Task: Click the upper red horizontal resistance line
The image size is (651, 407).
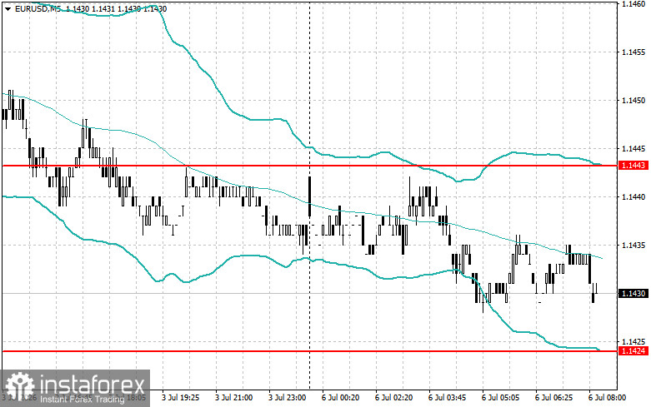Action: [309, 166]
